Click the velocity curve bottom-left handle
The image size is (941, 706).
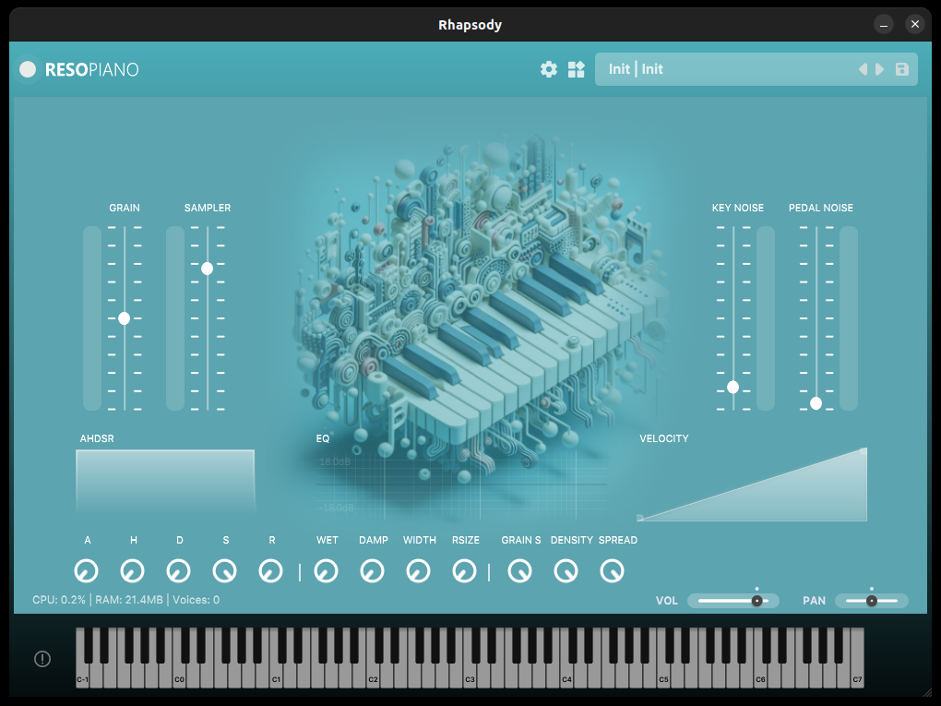[x=639, y=518]
